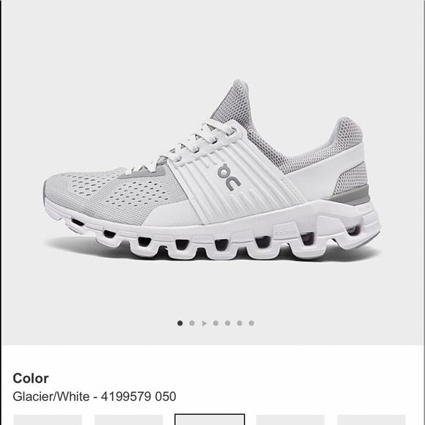This screenshot has width=425, height=425.
Task: Play the product video from carousel triangle
Action: (x=204, y=323)
